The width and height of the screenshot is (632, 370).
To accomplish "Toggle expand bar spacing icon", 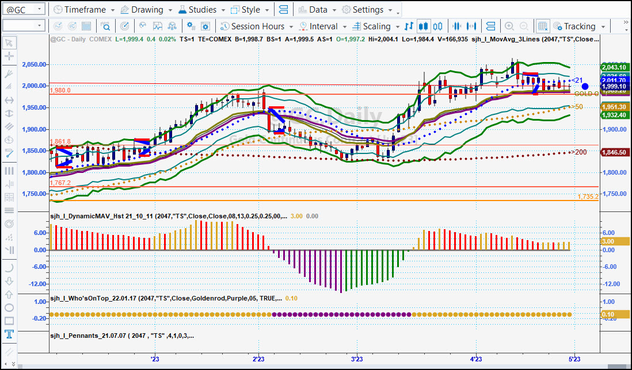I will (471, 26).
